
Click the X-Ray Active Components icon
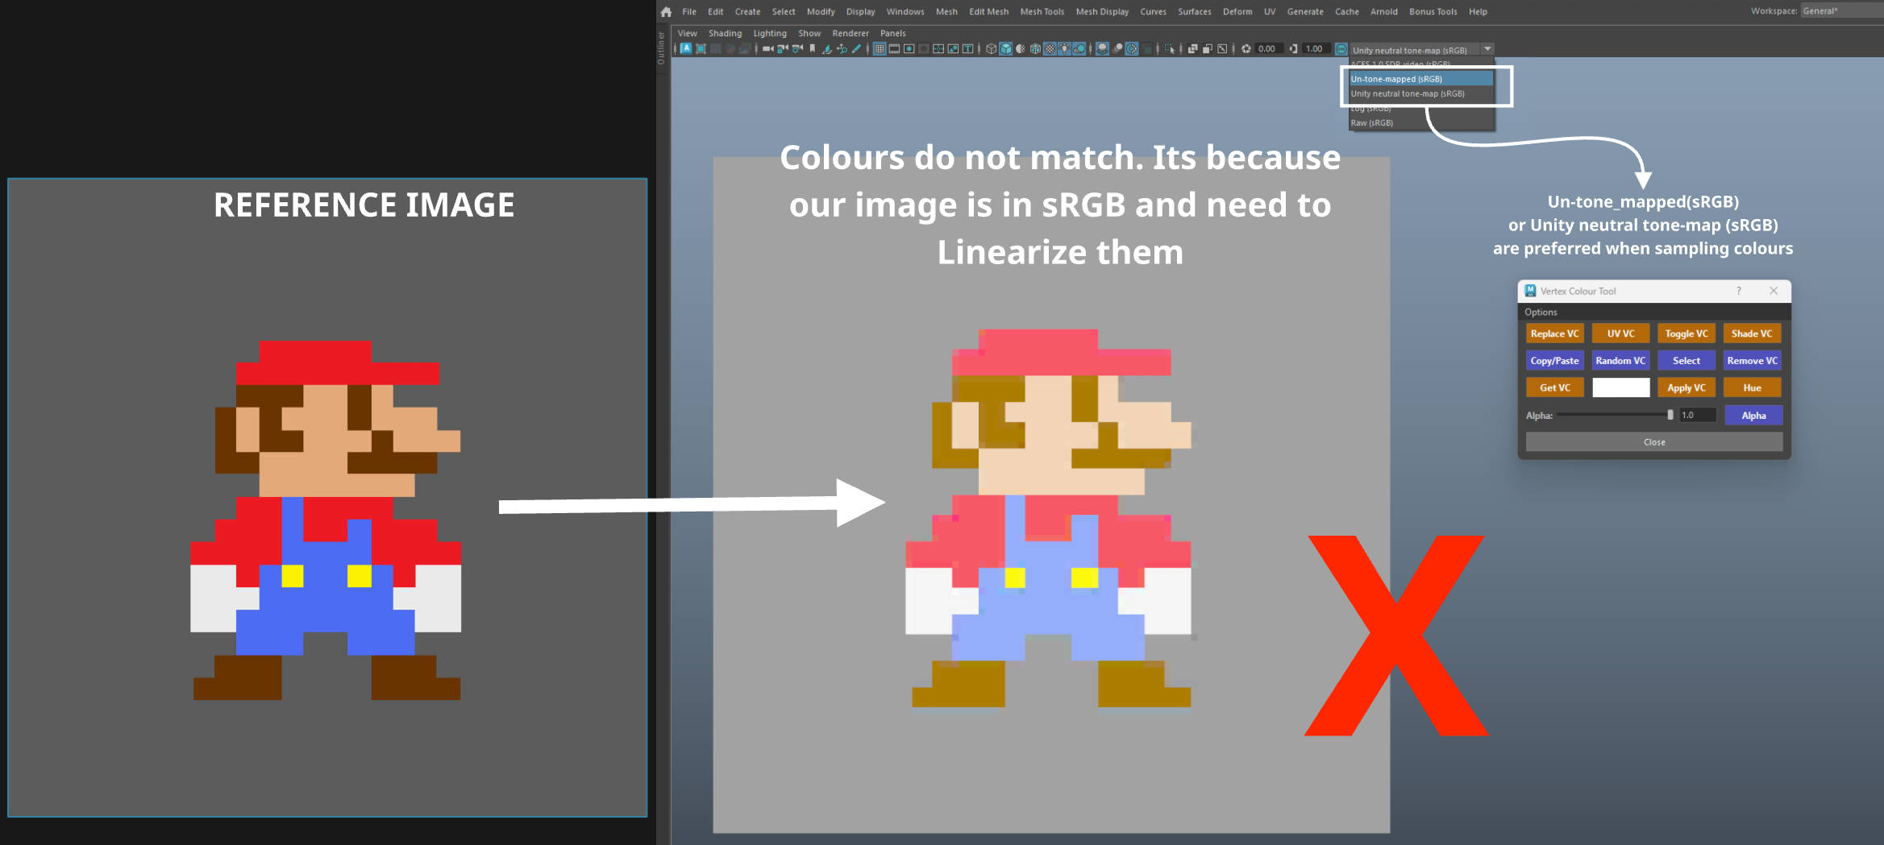click(1208, 49)
